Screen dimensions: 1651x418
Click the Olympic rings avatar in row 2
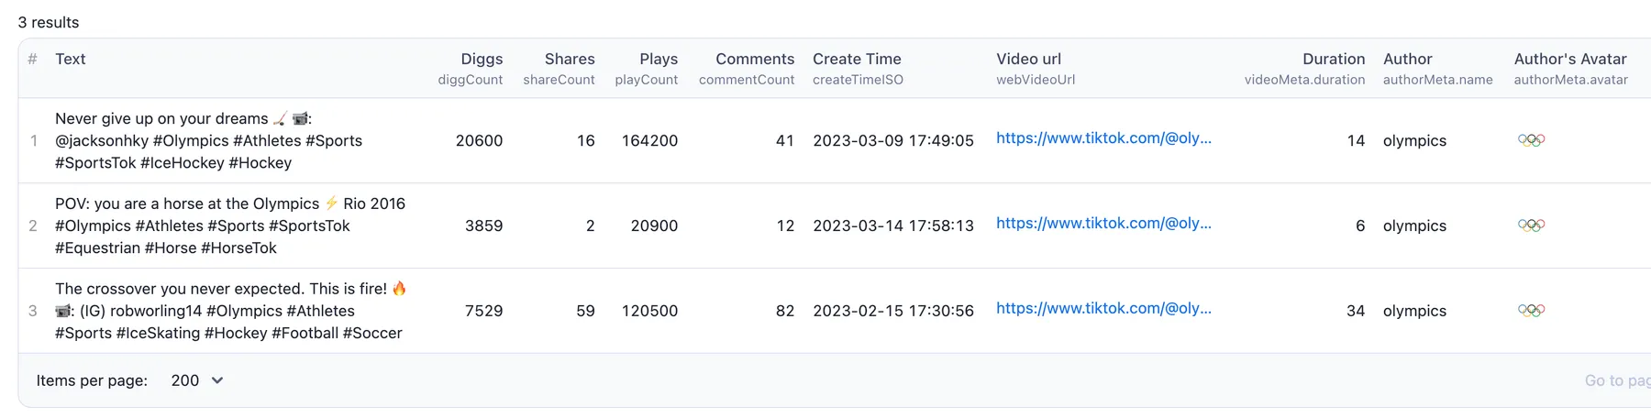click(x=1531, y=225)
